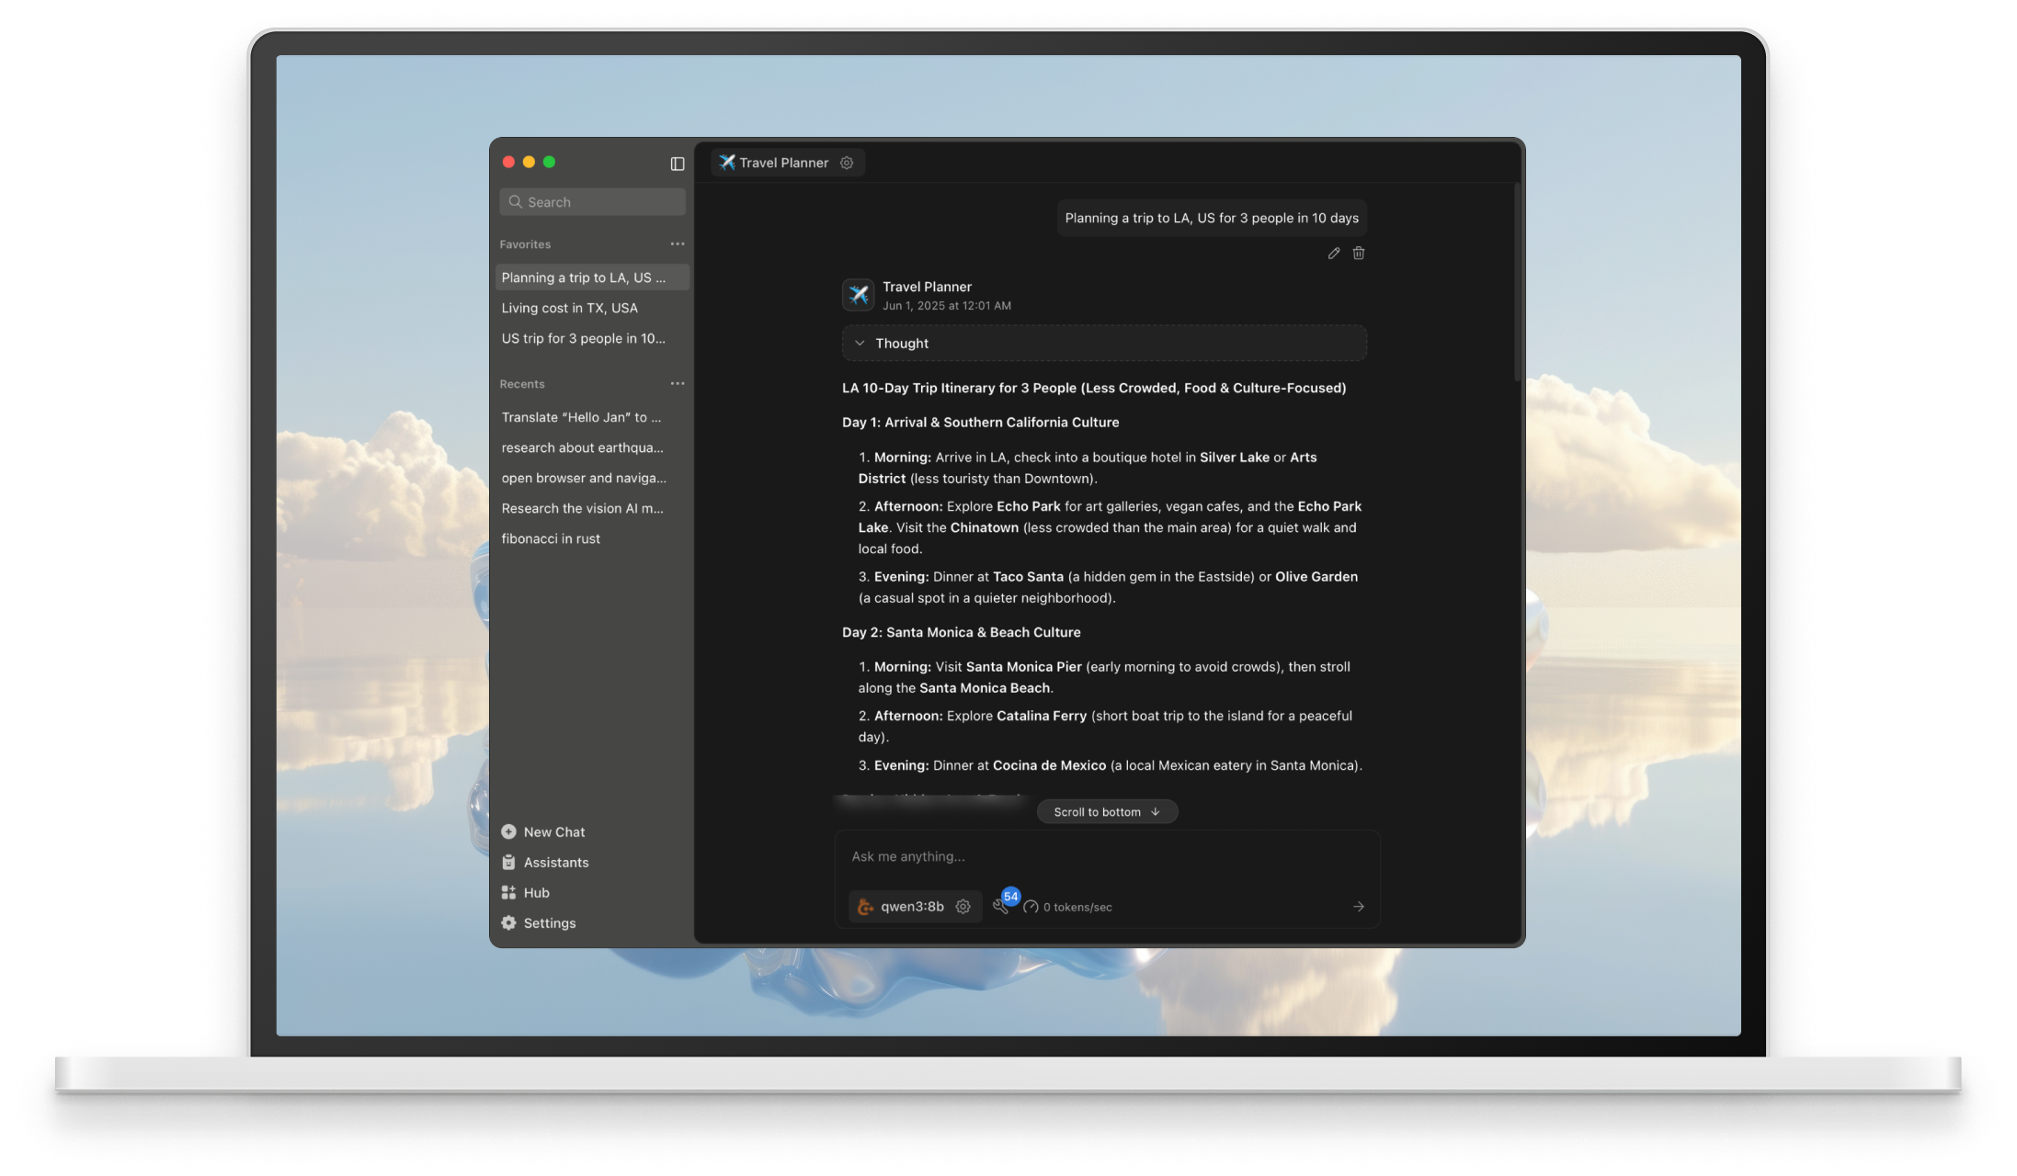Click the tokens per second speed gauge

1031,907
